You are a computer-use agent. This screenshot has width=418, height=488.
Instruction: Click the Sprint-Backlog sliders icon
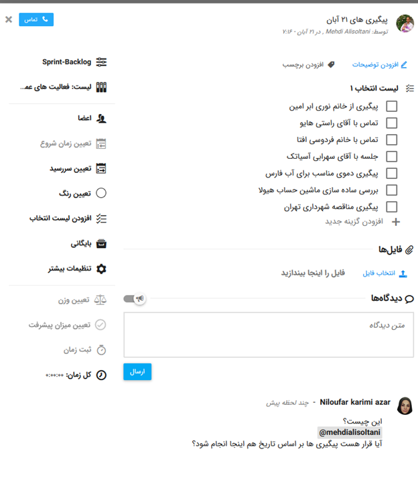pyautogui.click(x=102, y=62)
